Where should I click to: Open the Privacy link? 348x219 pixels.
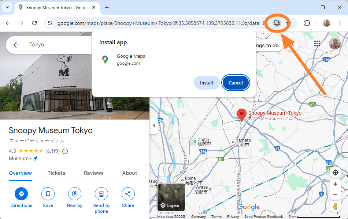pyautogui.click(x=233, y=216)
